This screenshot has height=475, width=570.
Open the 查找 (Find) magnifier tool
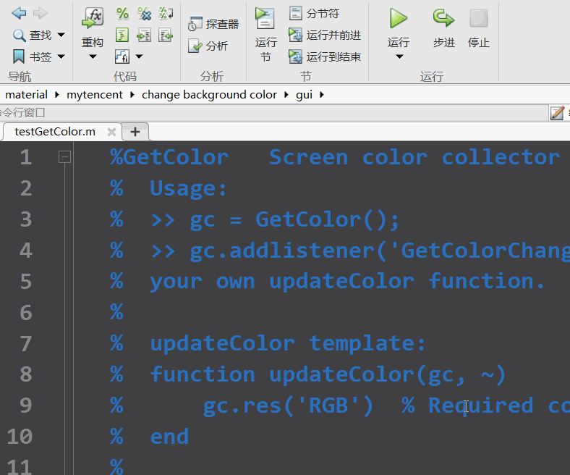point(32,35)
